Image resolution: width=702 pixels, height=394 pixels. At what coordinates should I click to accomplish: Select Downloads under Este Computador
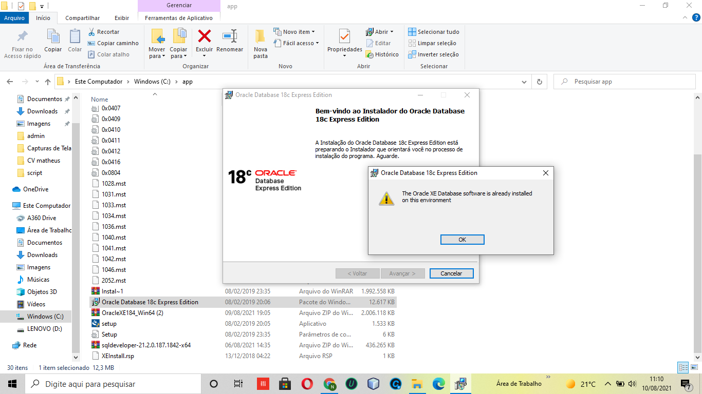click(x=42, y=255)
